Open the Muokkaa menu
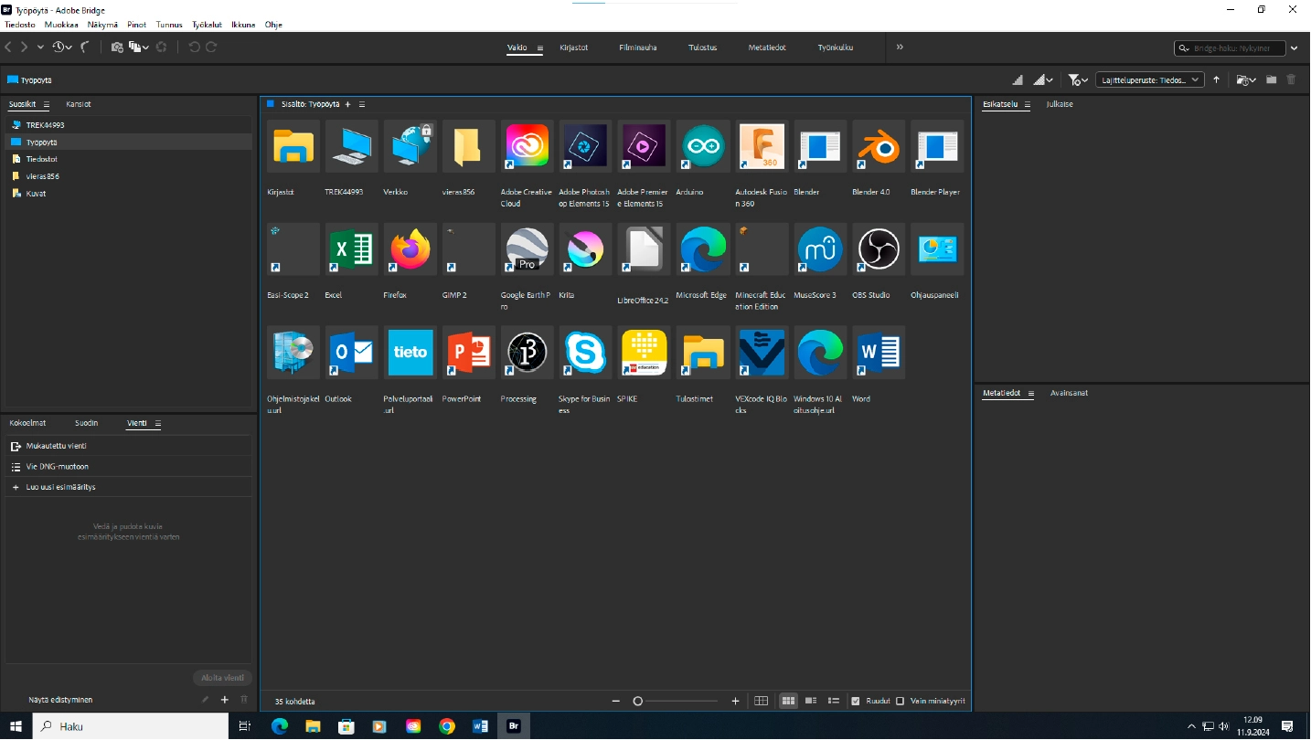Viewport: 1311px width, 740px height. [61, 25]
